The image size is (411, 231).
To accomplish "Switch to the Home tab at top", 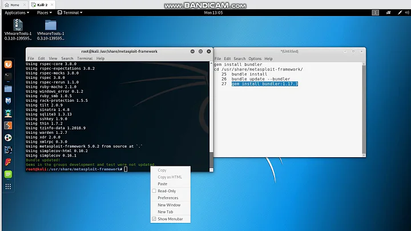I will tap(14, 4).
